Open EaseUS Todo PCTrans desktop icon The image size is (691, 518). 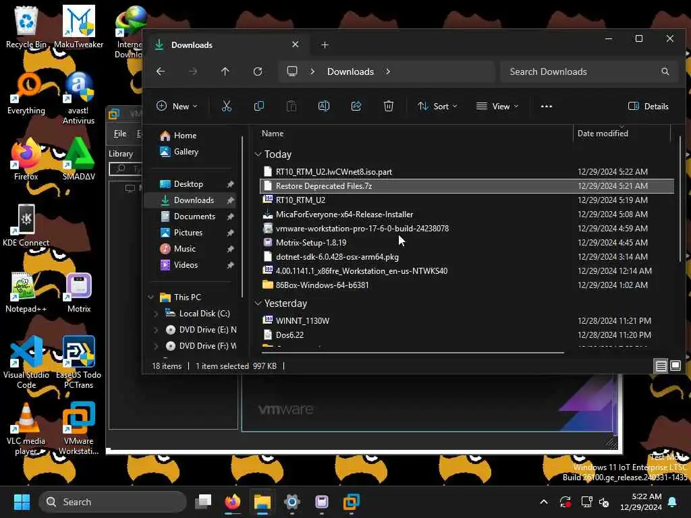click(x=78, y=362)
